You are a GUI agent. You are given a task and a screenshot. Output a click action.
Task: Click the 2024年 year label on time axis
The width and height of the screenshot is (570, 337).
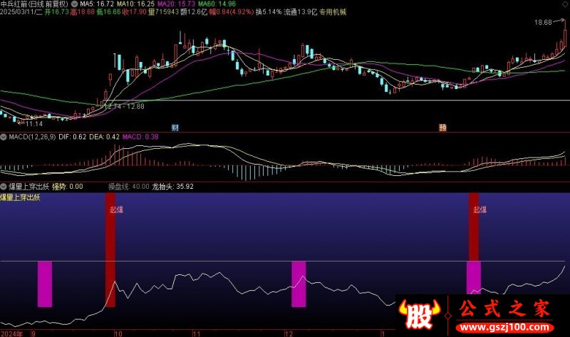[11, 333]
